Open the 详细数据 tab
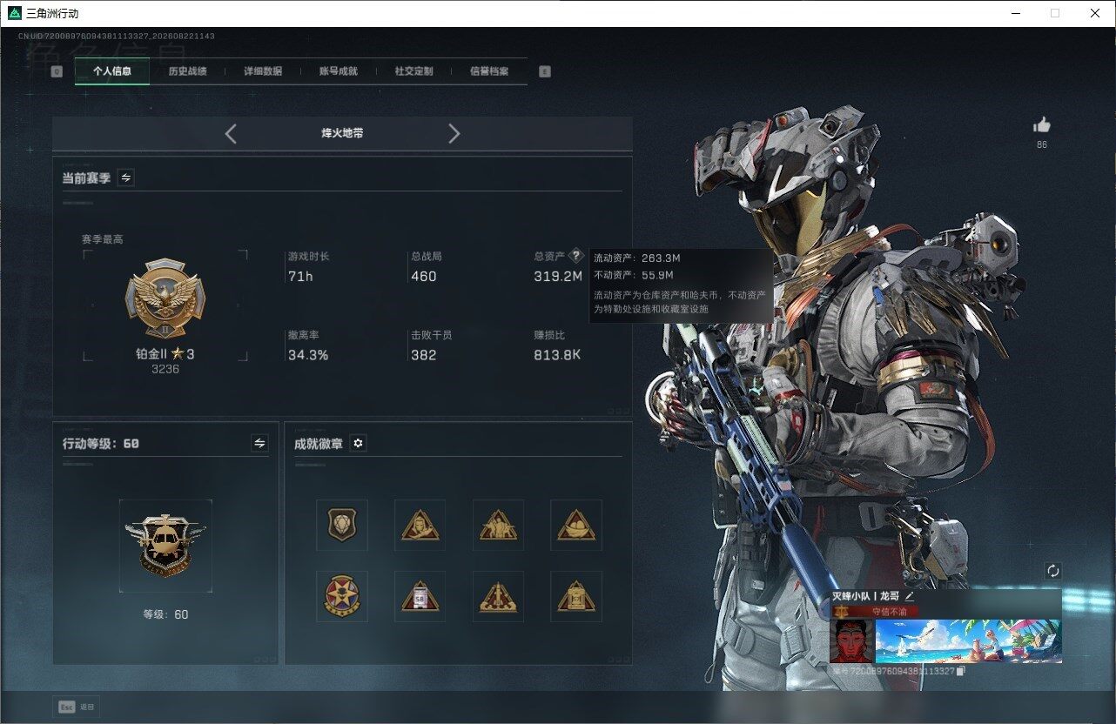The height and width of the screenshot is (724, 1116). (263, 71)
